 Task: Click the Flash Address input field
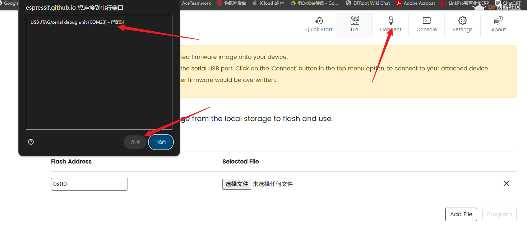[89, 184]
